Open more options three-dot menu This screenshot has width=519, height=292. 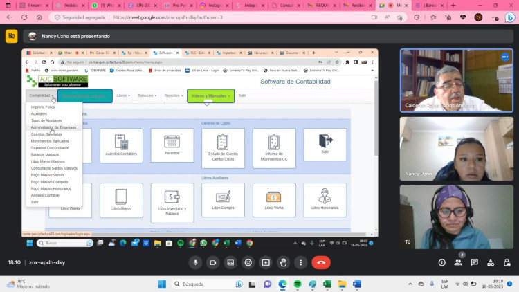pyautogui.click(x=300, y=262)
